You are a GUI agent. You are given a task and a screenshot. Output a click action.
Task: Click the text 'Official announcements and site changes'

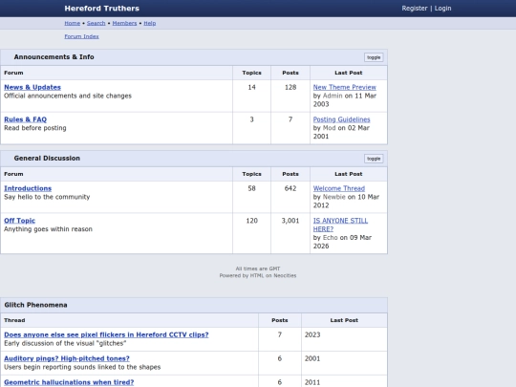pos(68,96)
